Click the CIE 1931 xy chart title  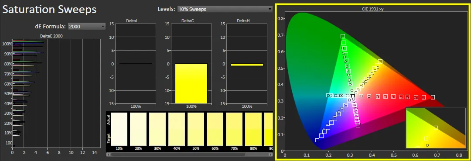click(372, 9)
